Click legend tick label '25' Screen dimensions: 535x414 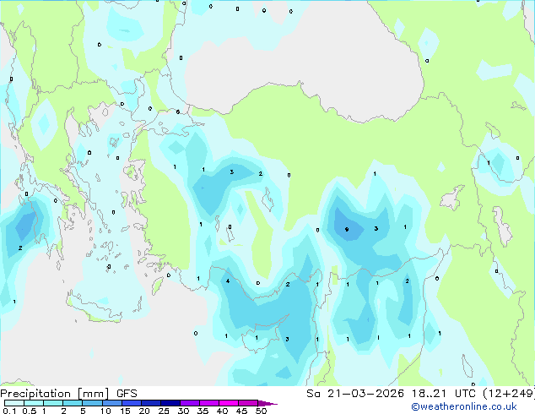164,411
